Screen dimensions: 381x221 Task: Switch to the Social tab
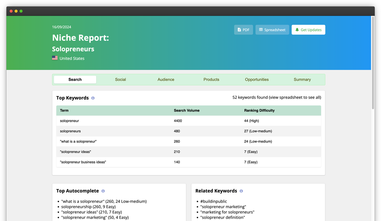(120, 80)
